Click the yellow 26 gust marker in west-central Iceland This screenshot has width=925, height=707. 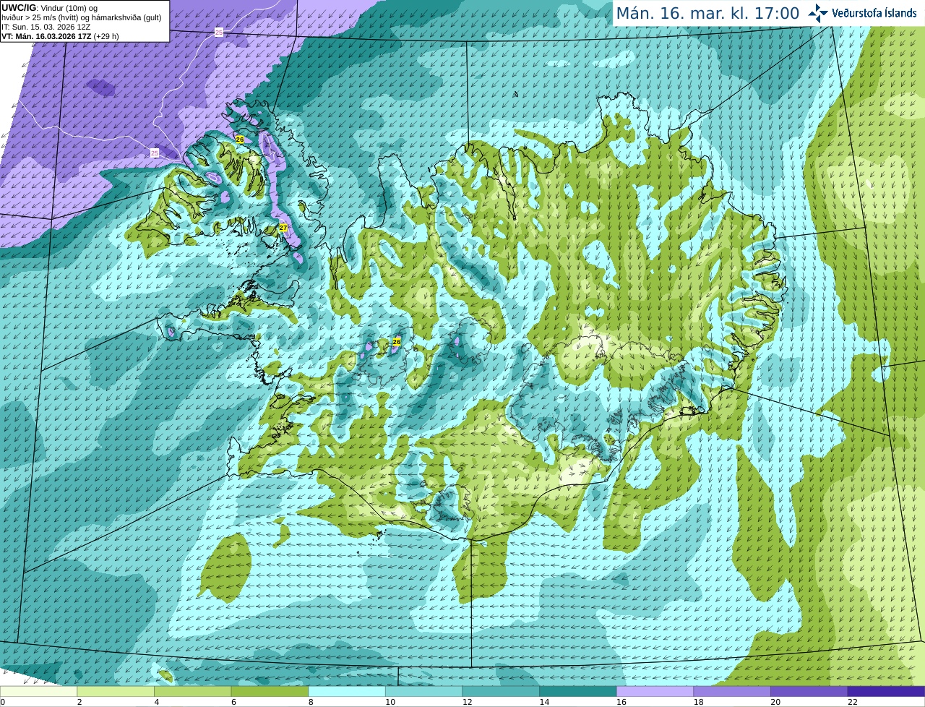tap(396, 341)
